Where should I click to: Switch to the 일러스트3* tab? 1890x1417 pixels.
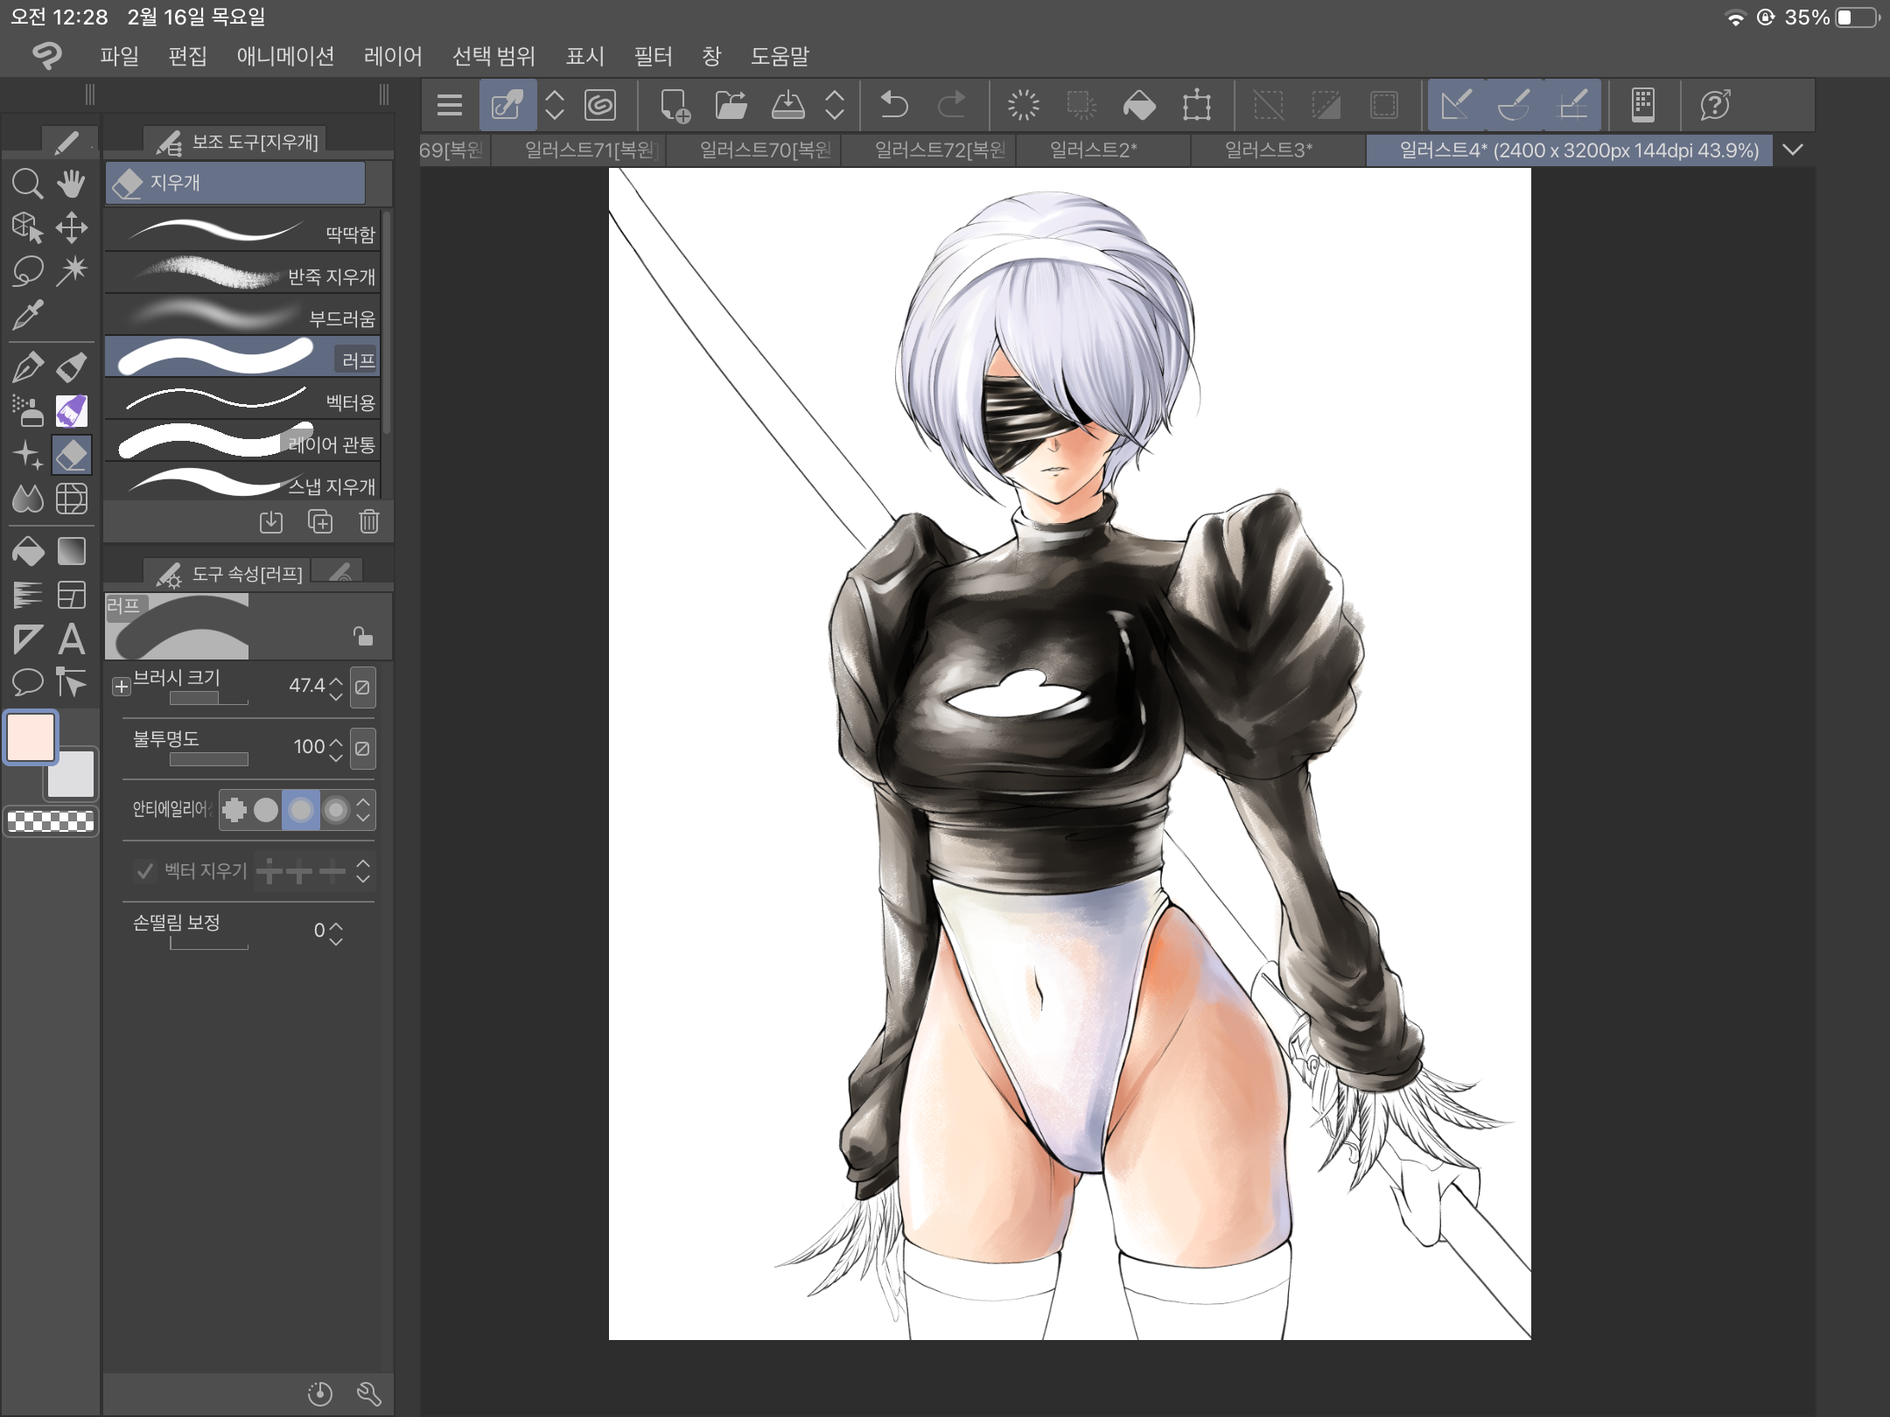1268,150
